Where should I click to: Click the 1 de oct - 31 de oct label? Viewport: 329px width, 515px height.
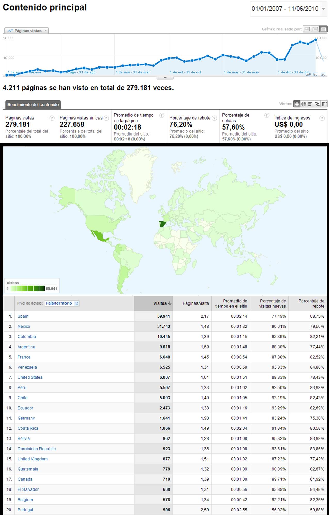click(x=185, y=72)
